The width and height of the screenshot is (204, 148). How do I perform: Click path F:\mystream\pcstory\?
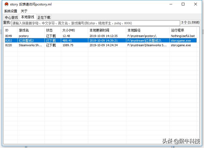[x=142, y=36]
